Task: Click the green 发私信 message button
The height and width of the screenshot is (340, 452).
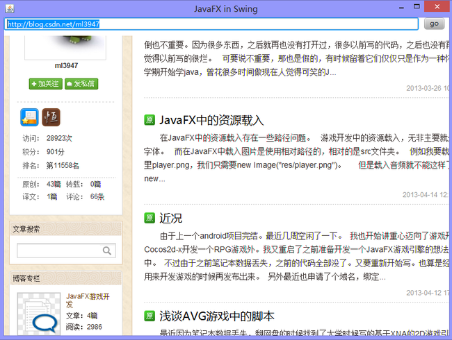Action: 81,84
